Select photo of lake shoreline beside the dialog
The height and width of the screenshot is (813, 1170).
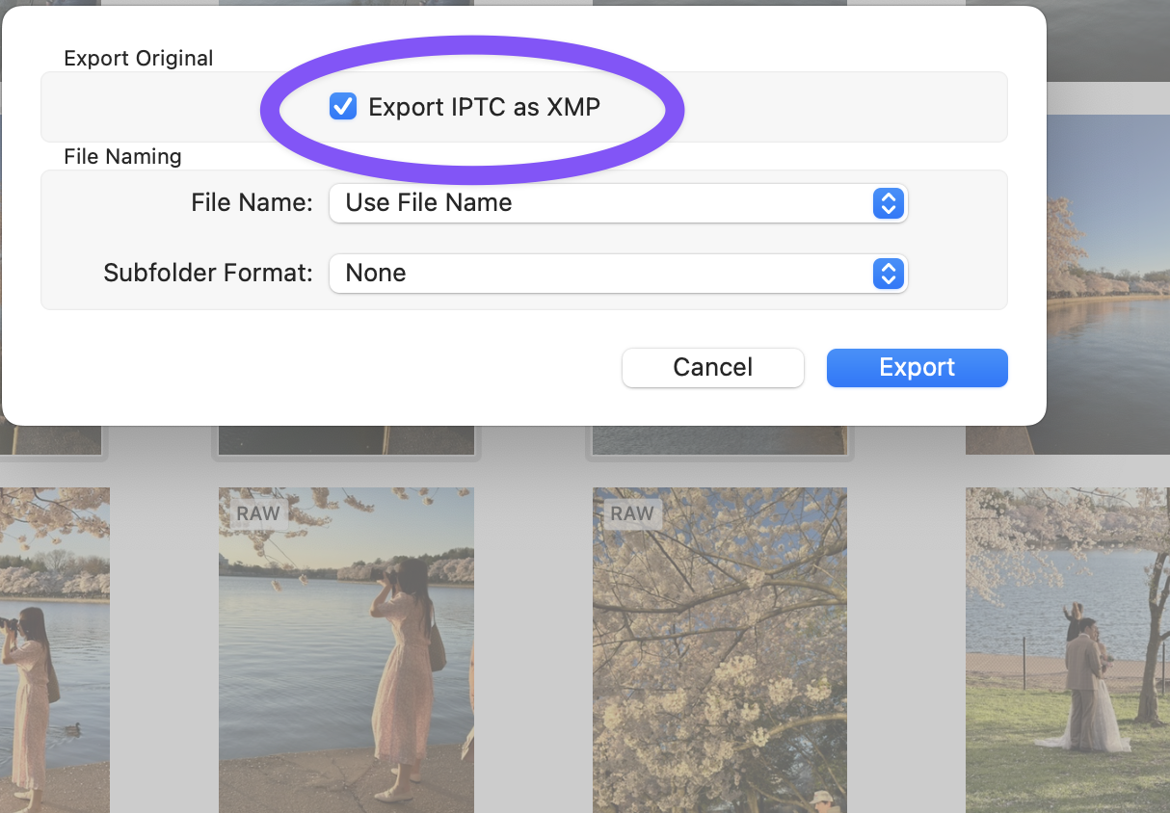point(1108,284)
